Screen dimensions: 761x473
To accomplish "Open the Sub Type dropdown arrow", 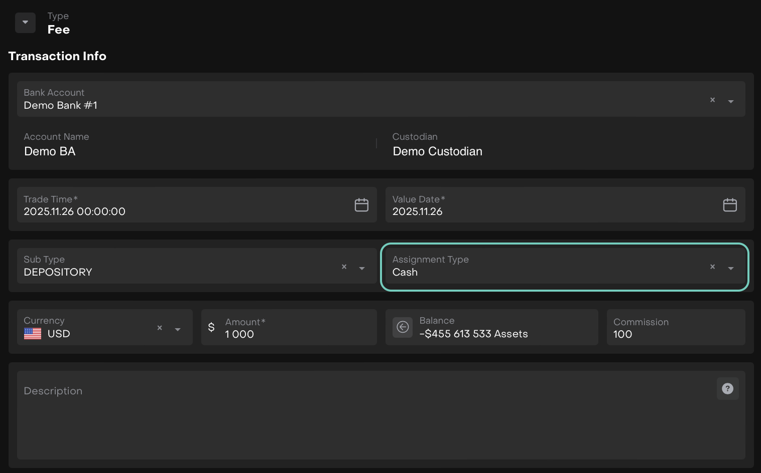I will point(362,268).
